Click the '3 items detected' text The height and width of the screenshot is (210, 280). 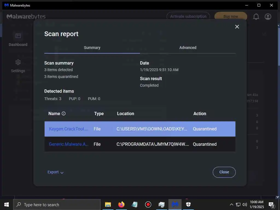point(59,70)
